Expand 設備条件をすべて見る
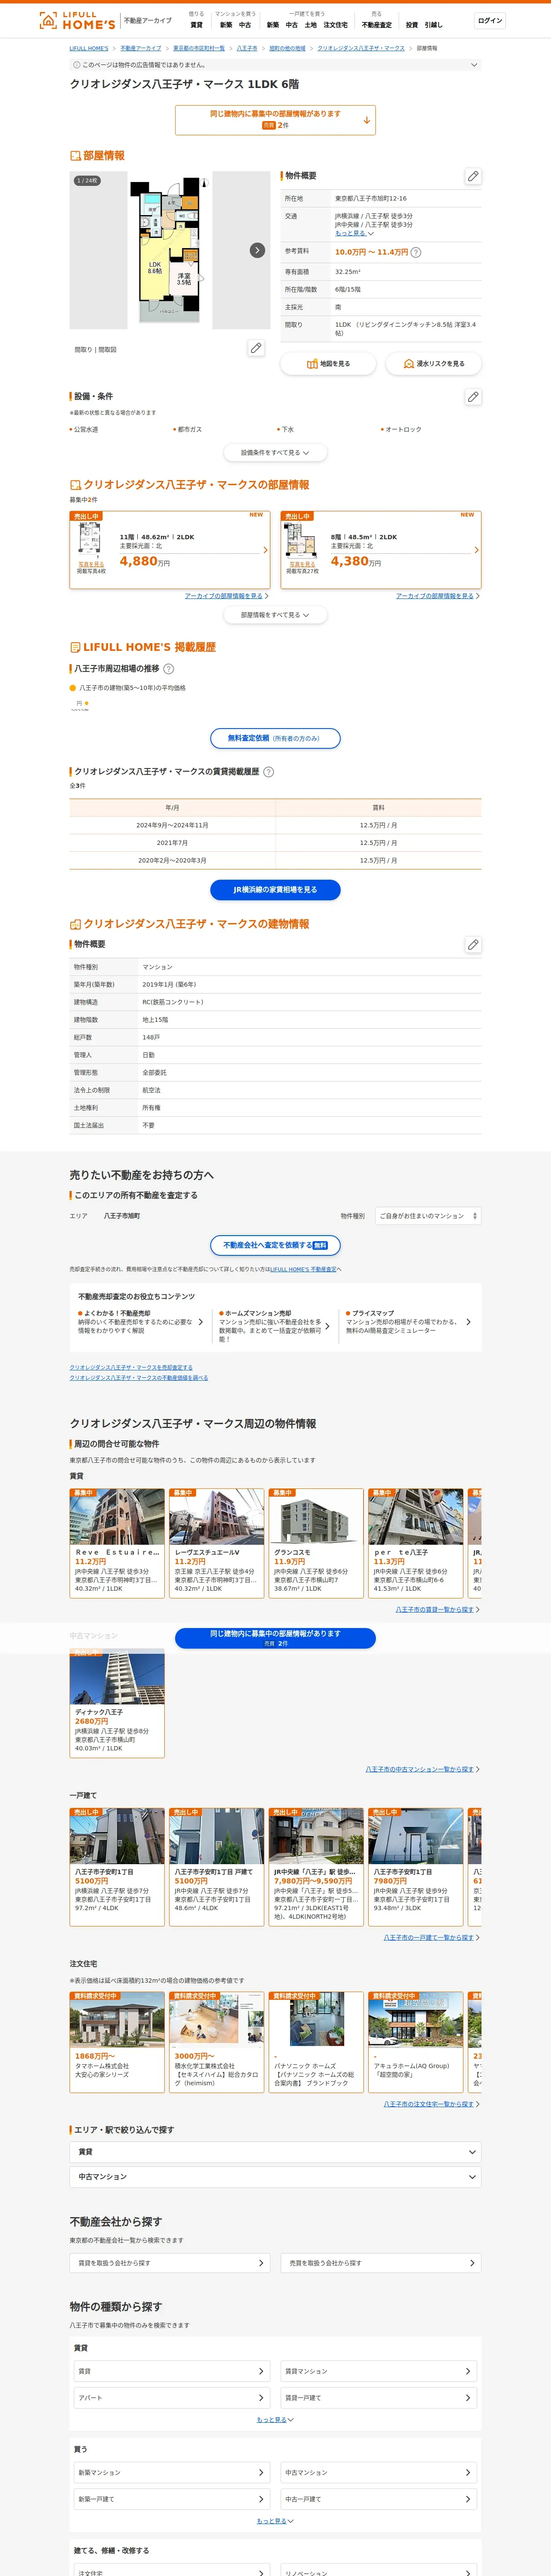Screen dimensions: 551x2576 pyautogui.click(x=275, y=452)
